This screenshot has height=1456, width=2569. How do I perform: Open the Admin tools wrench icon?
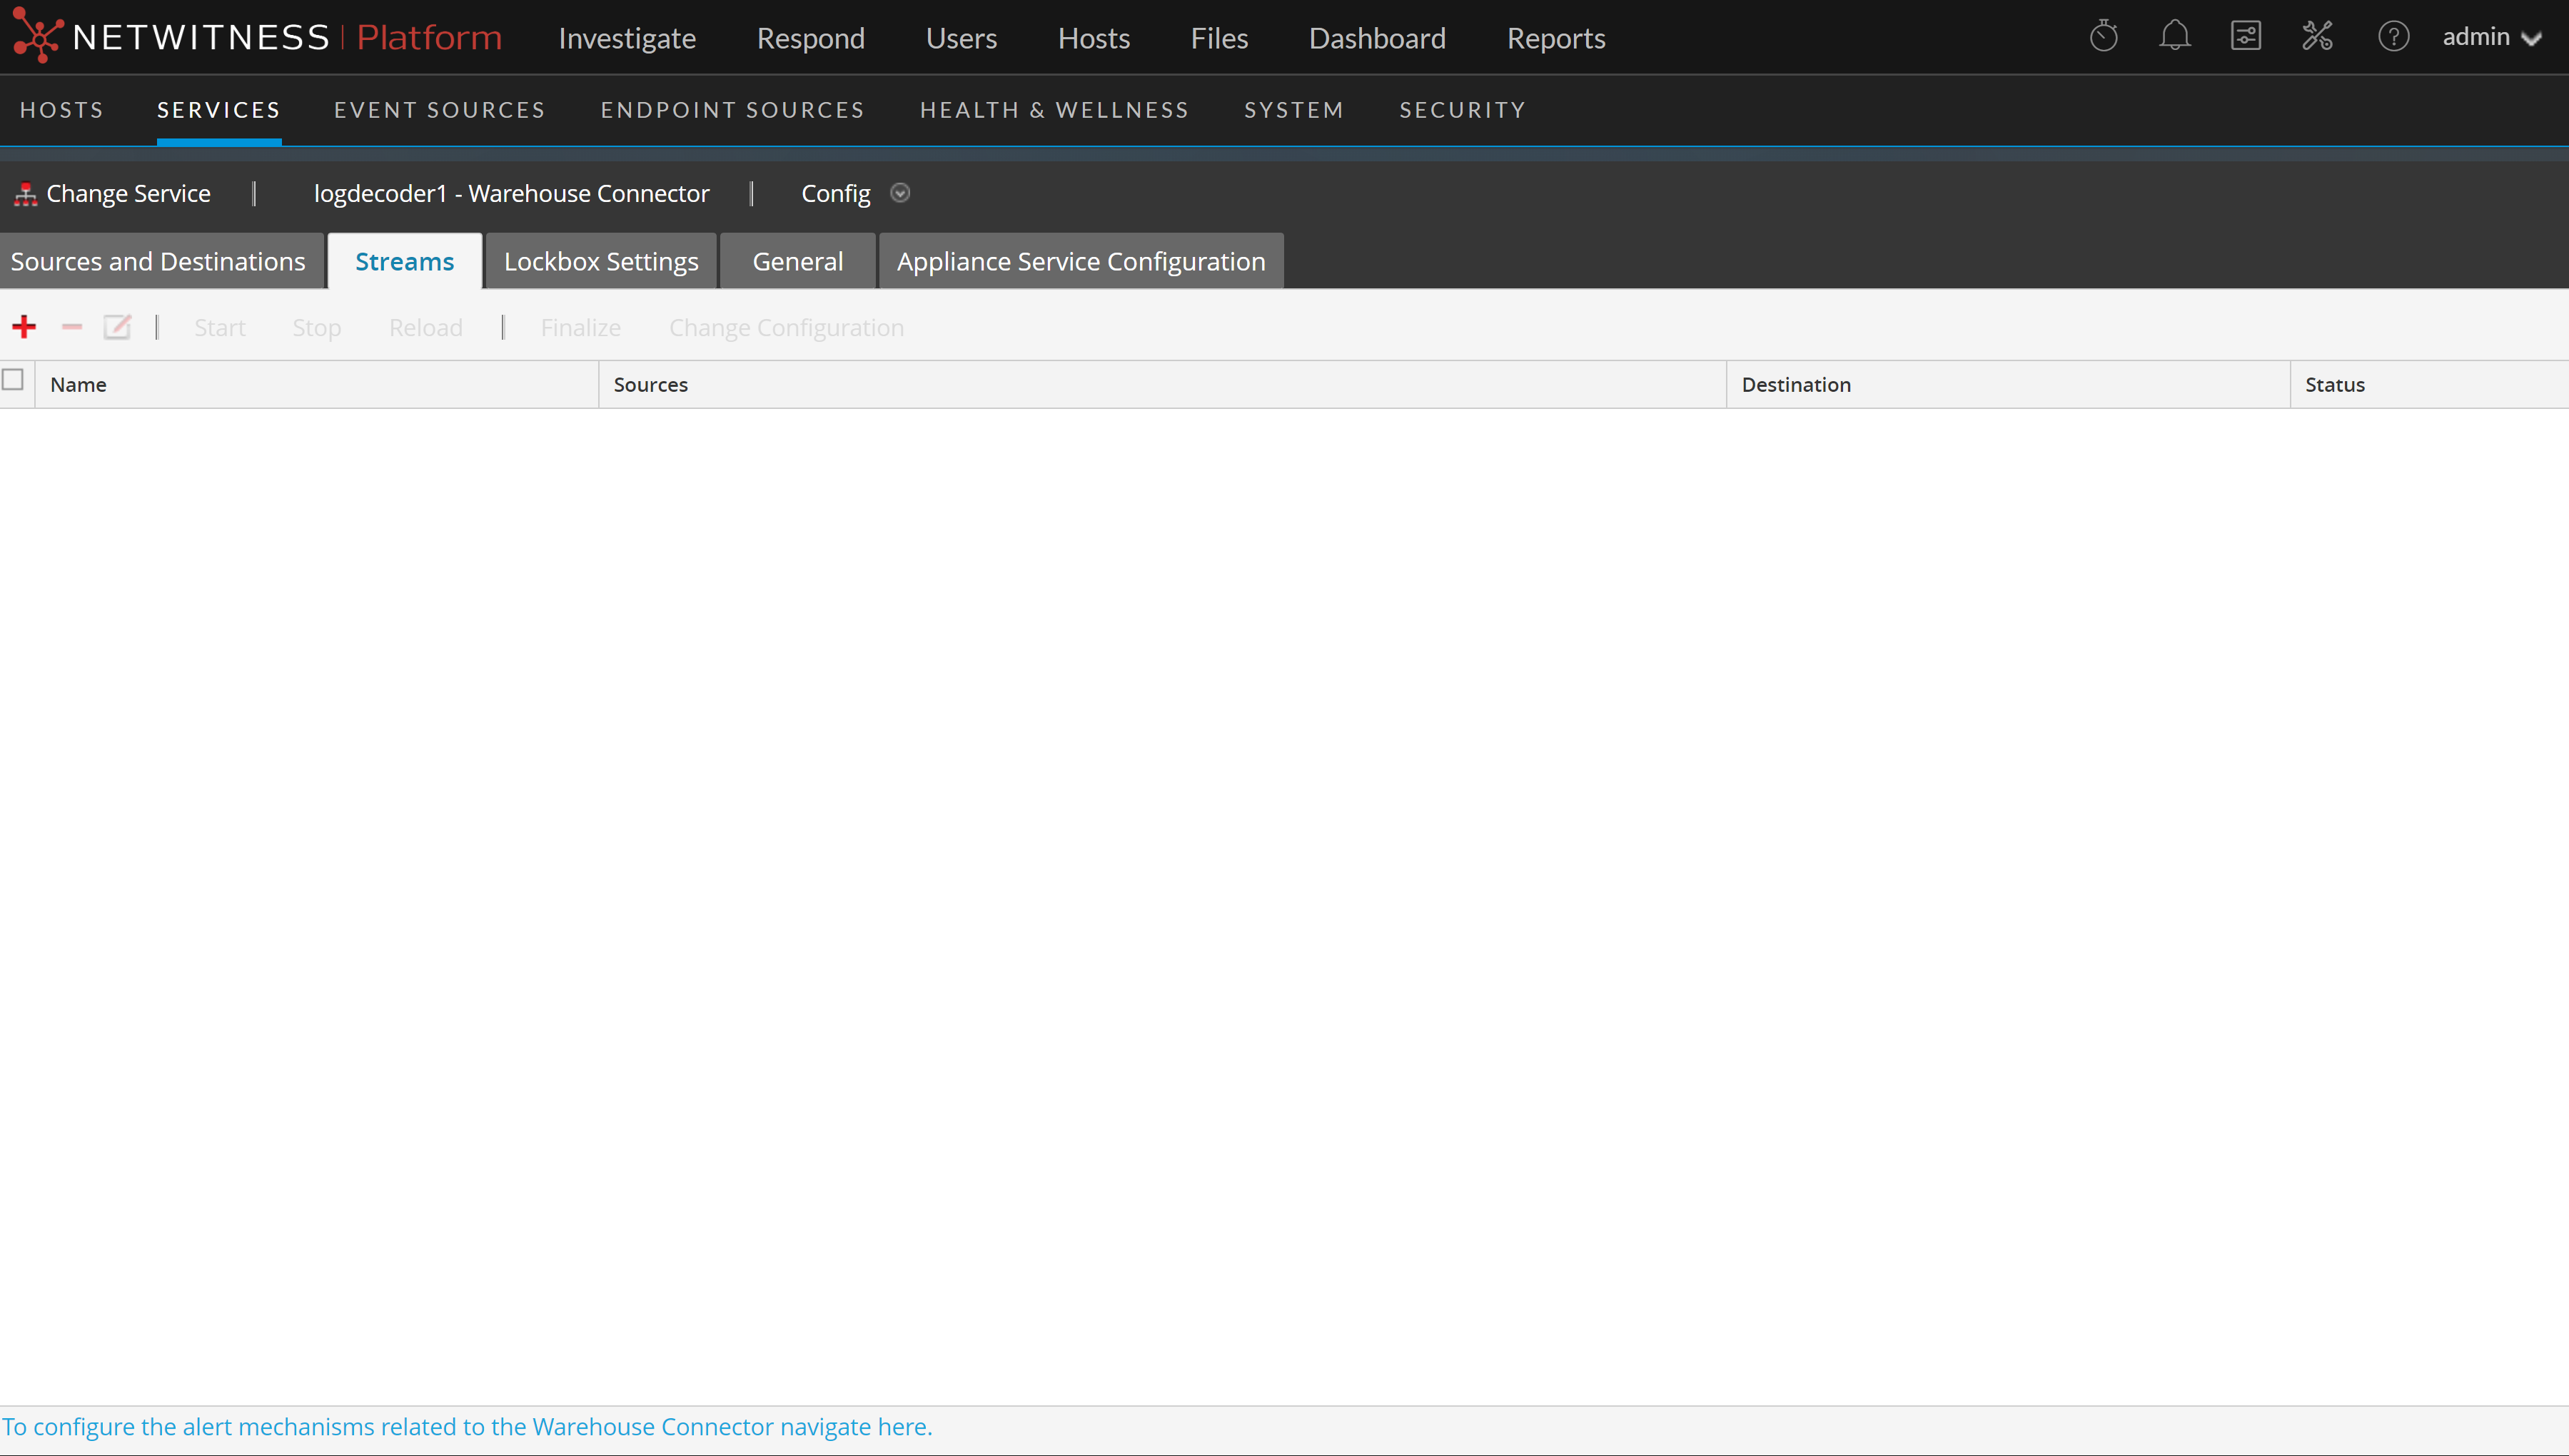2317,37
